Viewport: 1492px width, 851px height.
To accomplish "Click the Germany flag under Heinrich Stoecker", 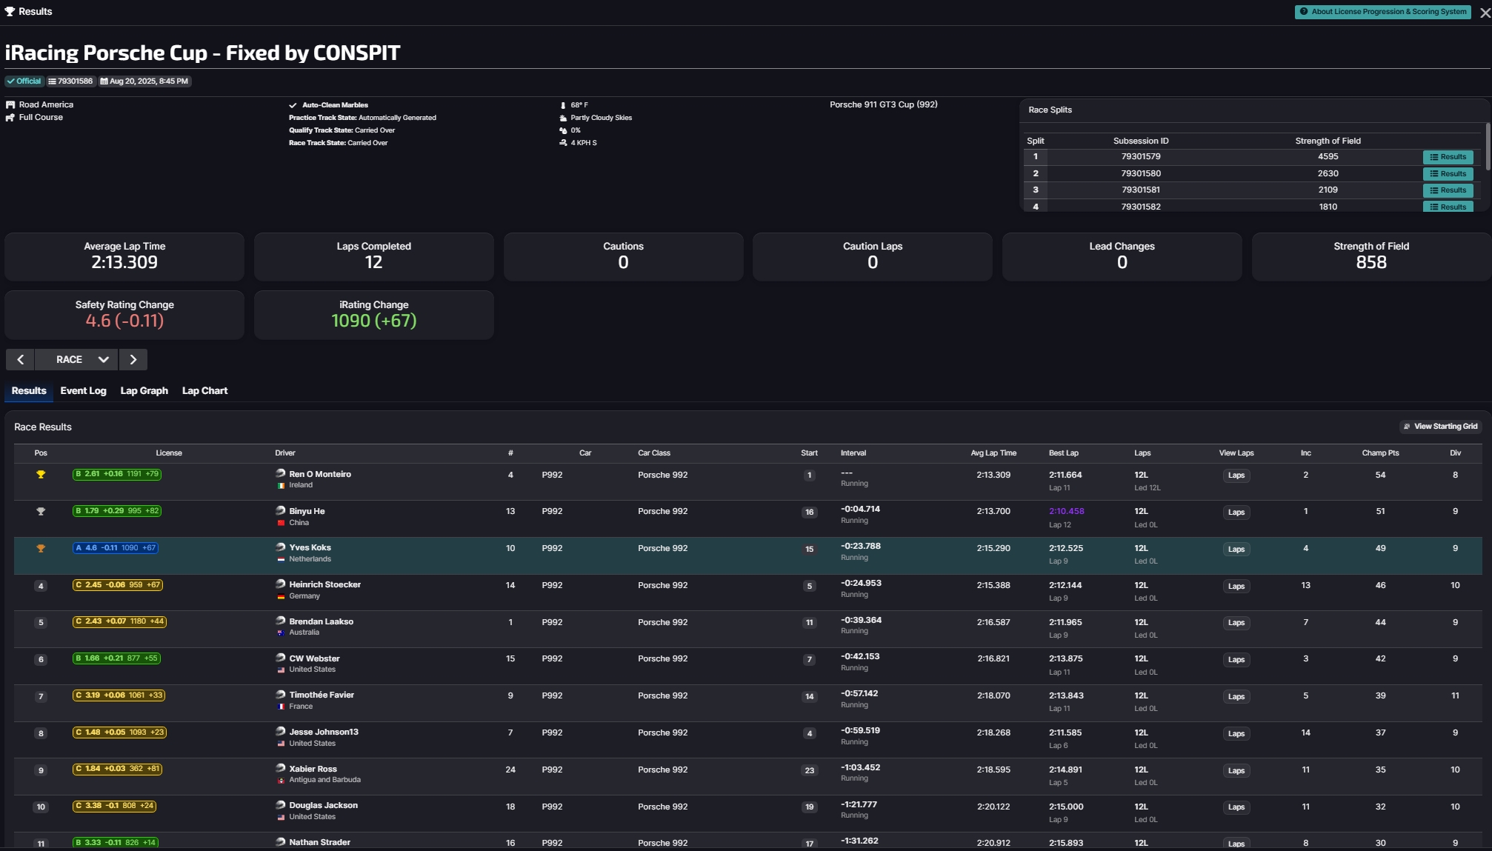I will tap(281, 596).
